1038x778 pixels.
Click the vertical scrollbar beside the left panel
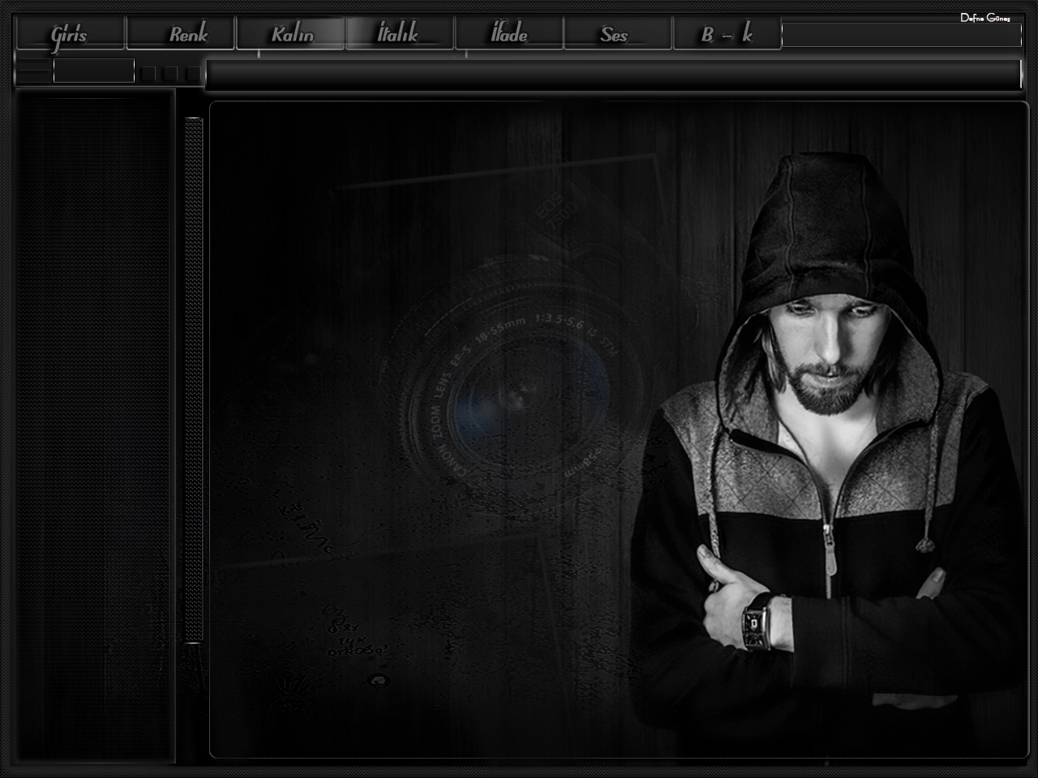click(193, 381)
